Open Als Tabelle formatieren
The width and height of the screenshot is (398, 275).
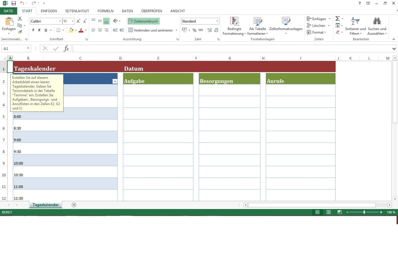click(258, 26)
